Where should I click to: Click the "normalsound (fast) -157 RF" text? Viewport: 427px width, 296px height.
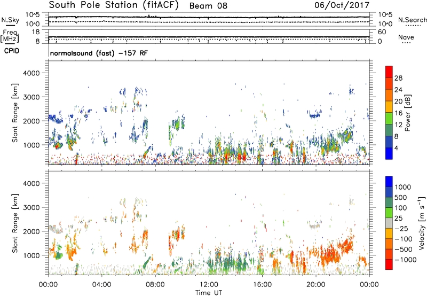[99, 53]
